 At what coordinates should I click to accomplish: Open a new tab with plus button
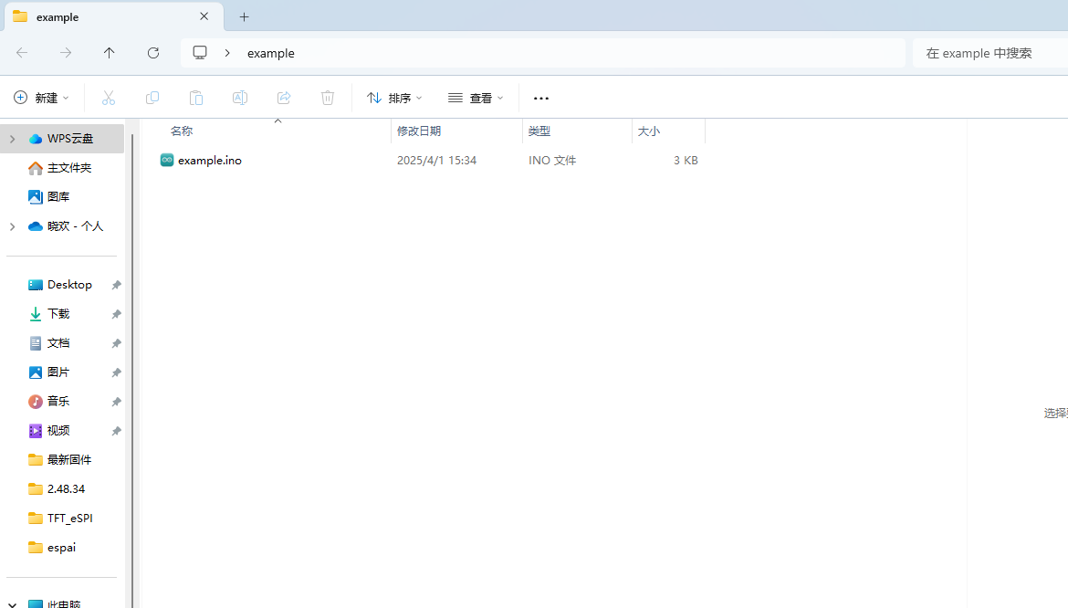click(244, 16)
